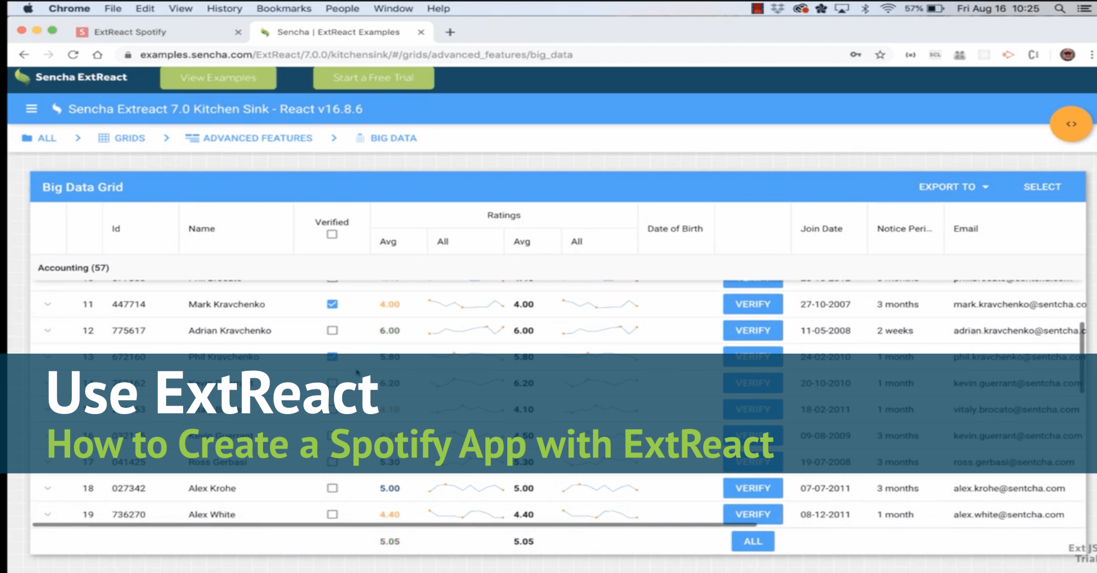Click the grid vertical scrollbar
This screenshot has height=573, width=1097.
click(x=1081, y=357)
